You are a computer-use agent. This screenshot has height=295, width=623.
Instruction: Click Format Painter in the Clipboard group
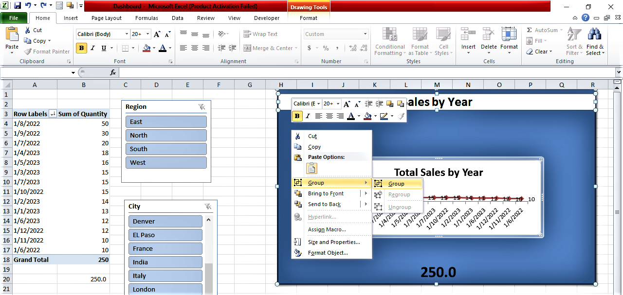pyautogui.click(x=47, y=52)
